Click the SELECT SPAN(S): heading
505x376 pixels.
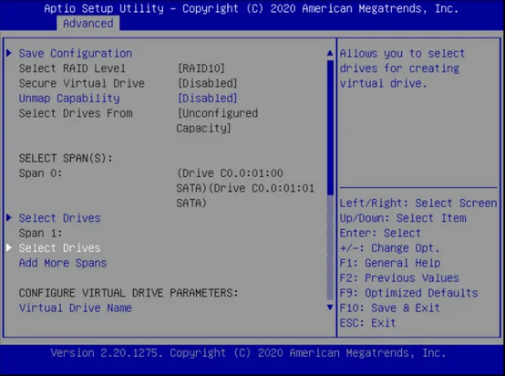click(66, 158)
